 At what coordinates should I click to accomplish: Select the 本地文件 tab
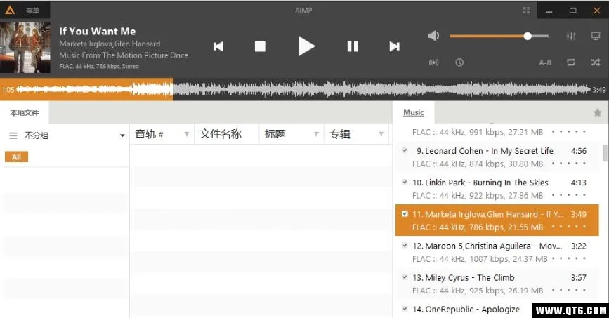point(24,112)
